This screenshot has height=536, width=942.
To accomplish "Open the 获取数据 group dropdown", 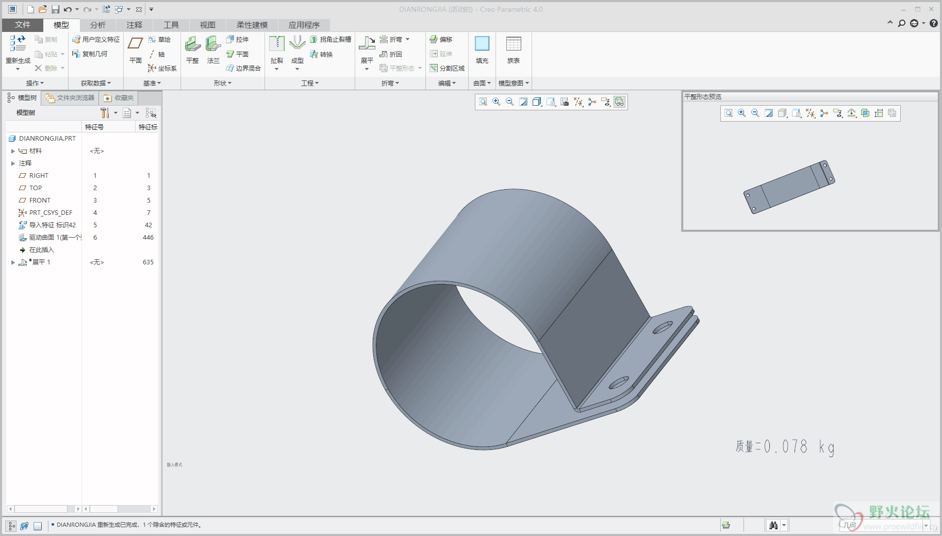I will tap(96, 83).
